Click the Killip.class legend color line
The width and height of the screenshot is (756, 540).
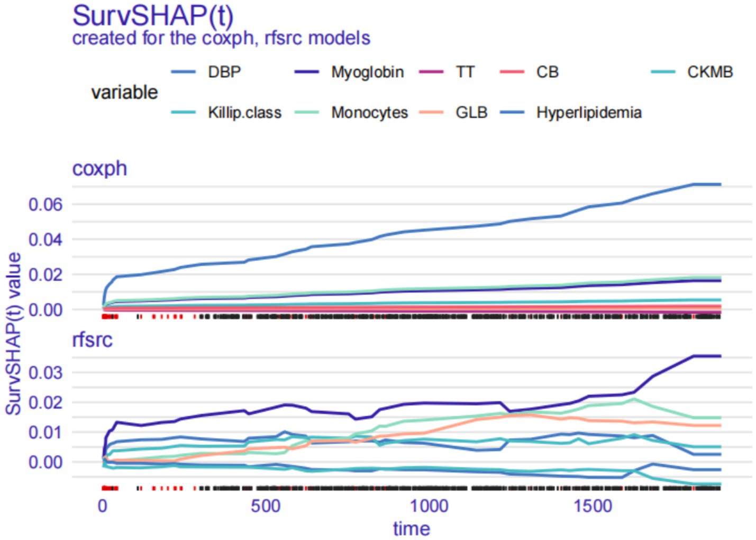tap(184, 112)
